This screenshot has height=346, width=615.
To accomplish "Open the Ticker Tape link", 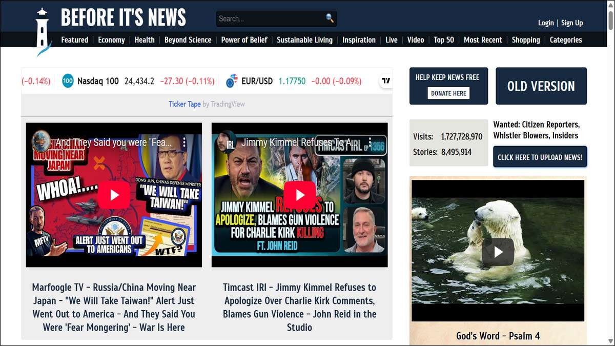I will pos(184,104).
